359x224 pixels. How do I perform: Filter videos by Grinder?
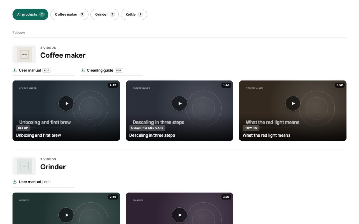click(104, 14)
